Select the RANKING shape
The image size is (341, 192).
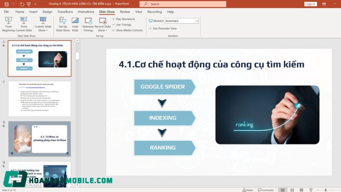(165, 148)
